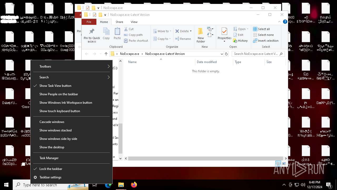Click the network icon in system tray
337x190 pixels.
click(297, 185)
